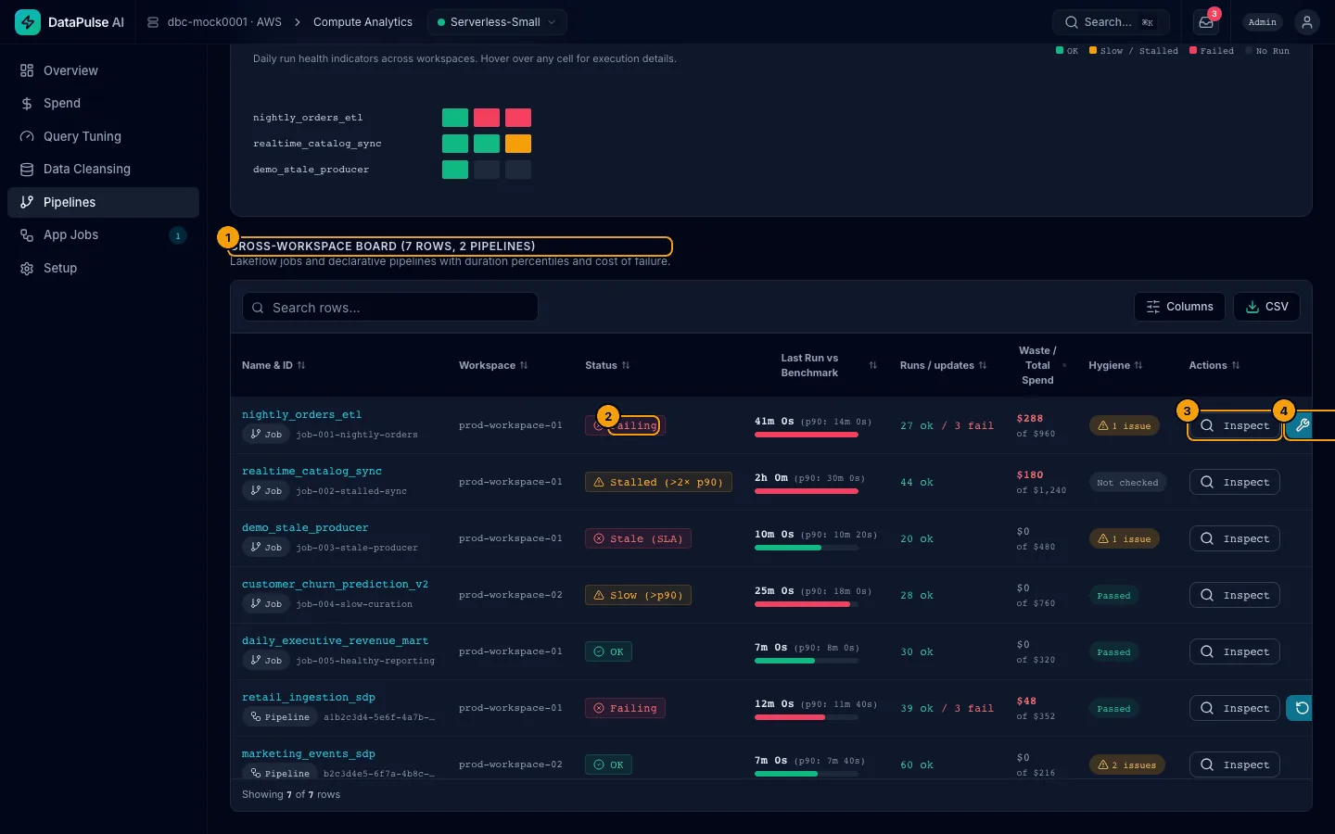Go to the Spend section
The image size is (1335, 834).
coord(103,104)
